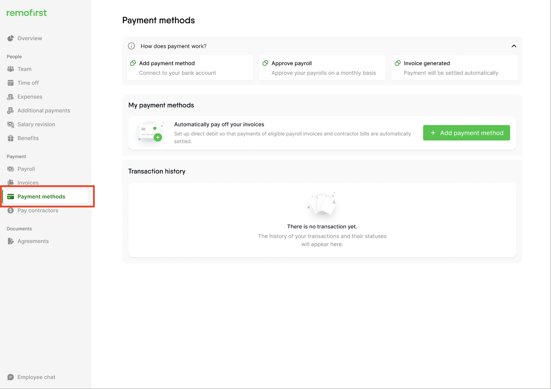Viewport: 551px width, 389px height.
Task: Navigate to Invoices in sidebar
Action: point(28,183)
